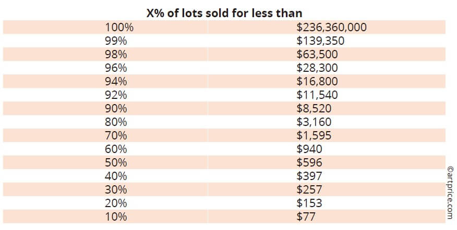Select the $8,520 value cell
Image resolution: width=457 pixels, height=230 pixels.
pyautogui.click(x=314, y=108)
